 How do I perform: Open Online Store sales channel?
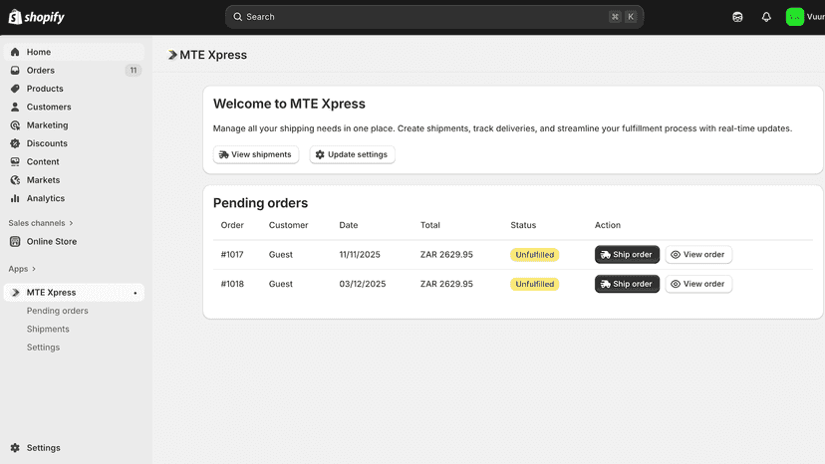pos(74,242)
